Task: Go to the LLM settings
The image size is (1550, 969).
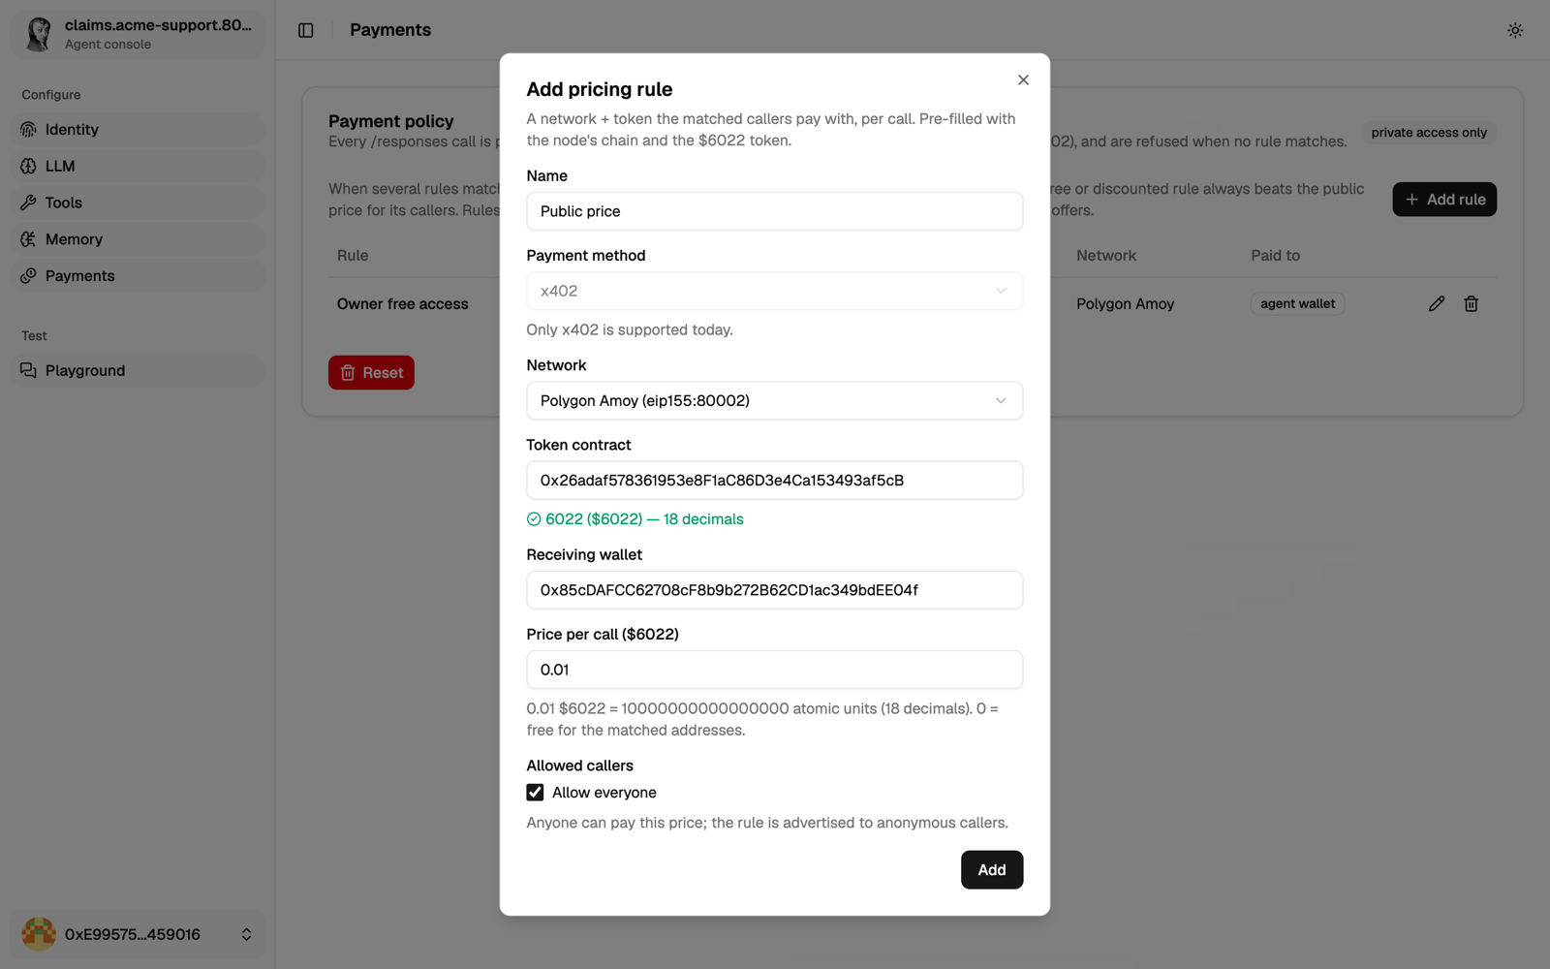Action: (138, 166)
